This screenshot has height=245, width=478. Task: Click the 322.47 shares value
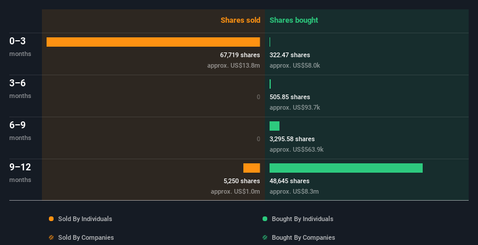click(x=289, y=55)
